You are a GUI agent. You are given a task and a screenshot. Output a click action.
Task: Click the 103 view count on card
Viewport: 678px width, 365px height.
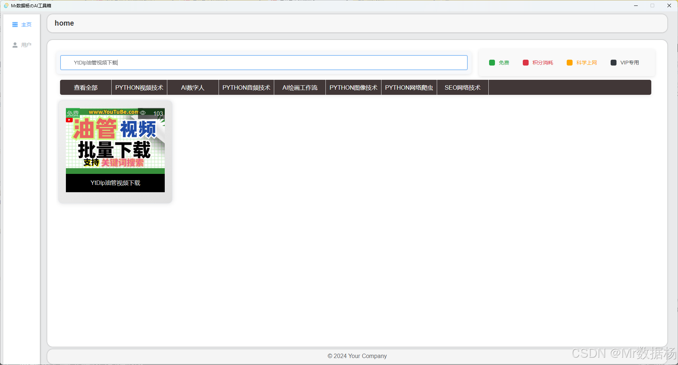coord(158,113)
